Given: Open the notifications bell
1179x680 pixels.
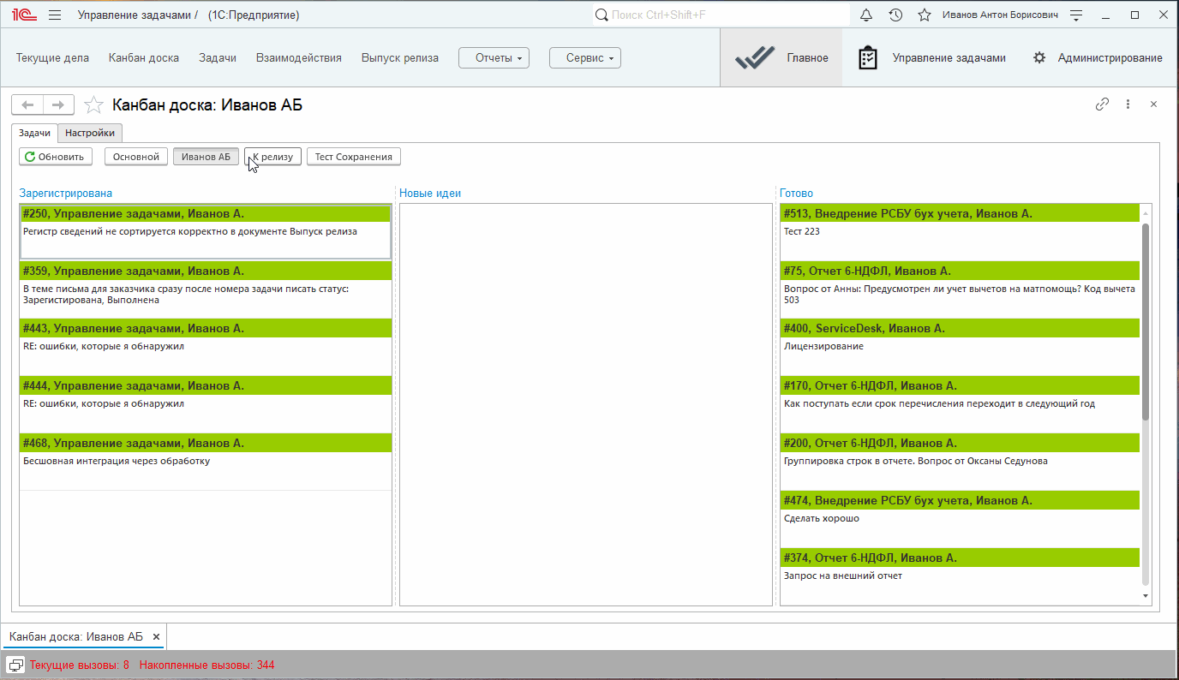Looking at the screenshot, I should pos(866,15).
